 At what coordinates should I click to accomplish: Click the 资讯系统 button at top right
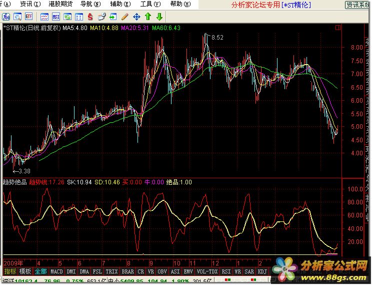coord(358,5)
